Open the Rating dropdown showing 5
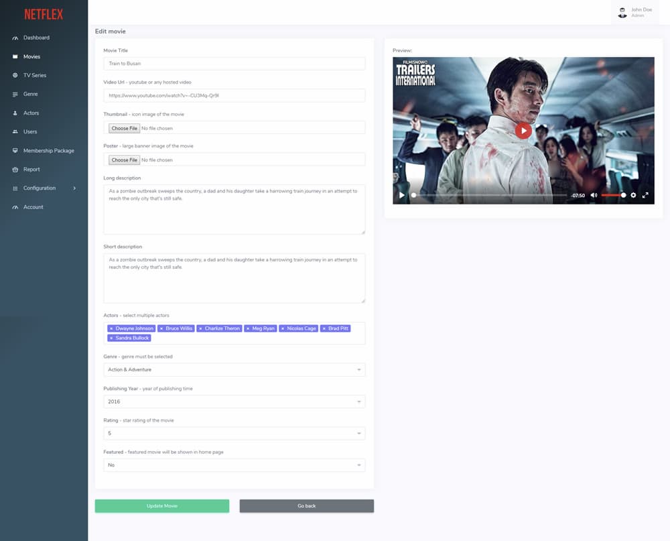 pos(234,433)
